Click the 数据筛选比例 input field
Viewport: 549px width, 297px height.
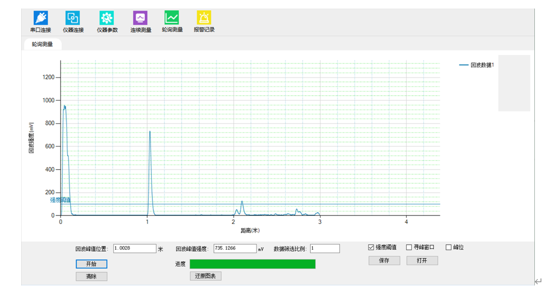tap(324, 249)
